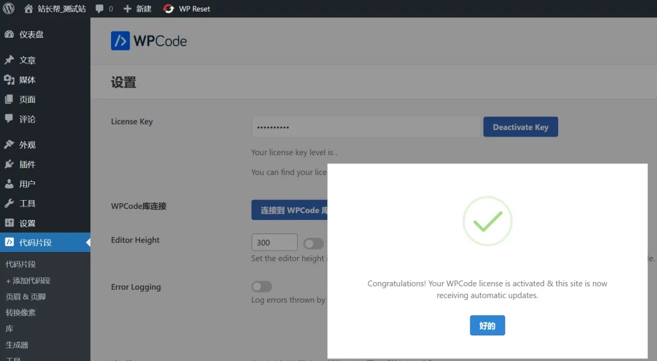Screen dimensions: 657x361
Task: Click the WordPress logo icon in admin bar
Action: (8, 9)
